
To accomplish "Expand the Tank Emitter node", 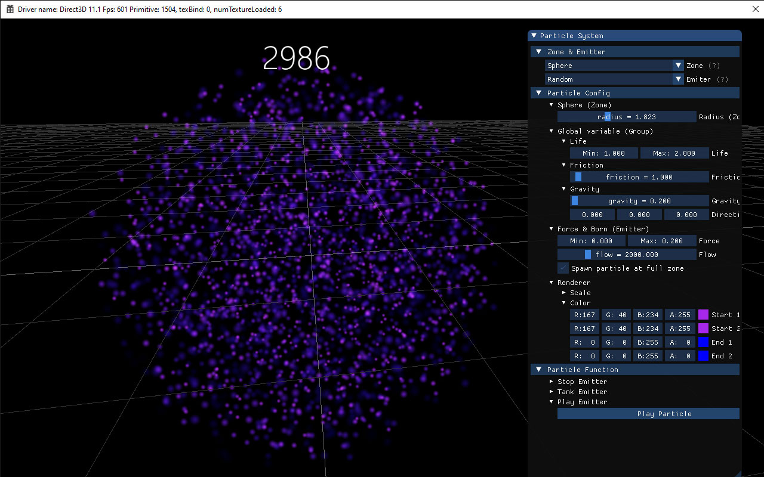I will pos(552,392).
